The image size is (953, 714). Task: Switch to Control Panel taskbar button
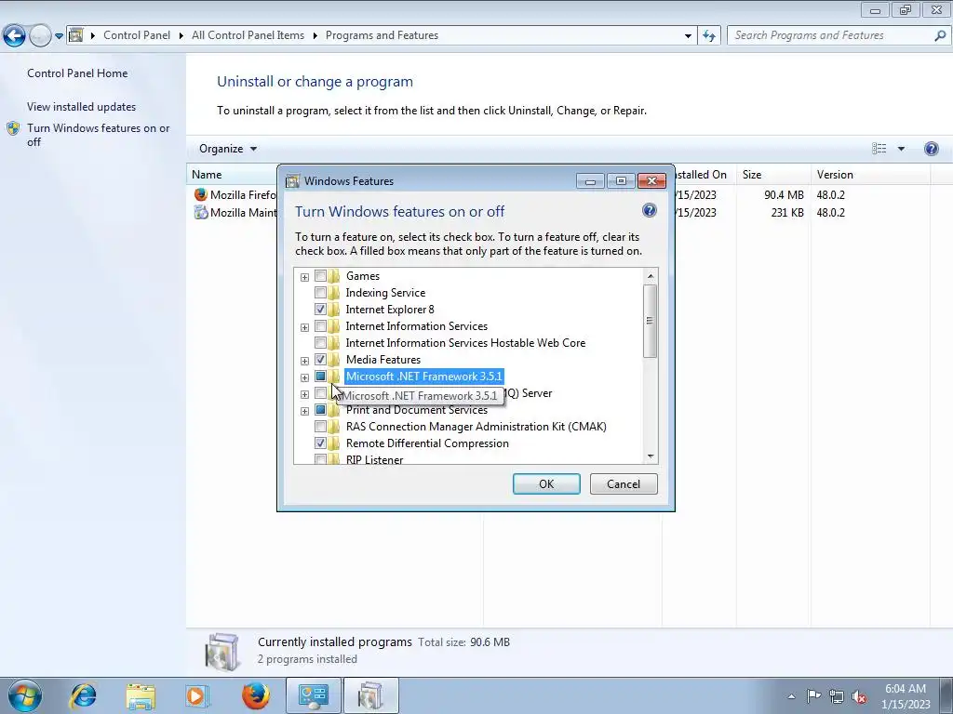(x=313, y=695)
